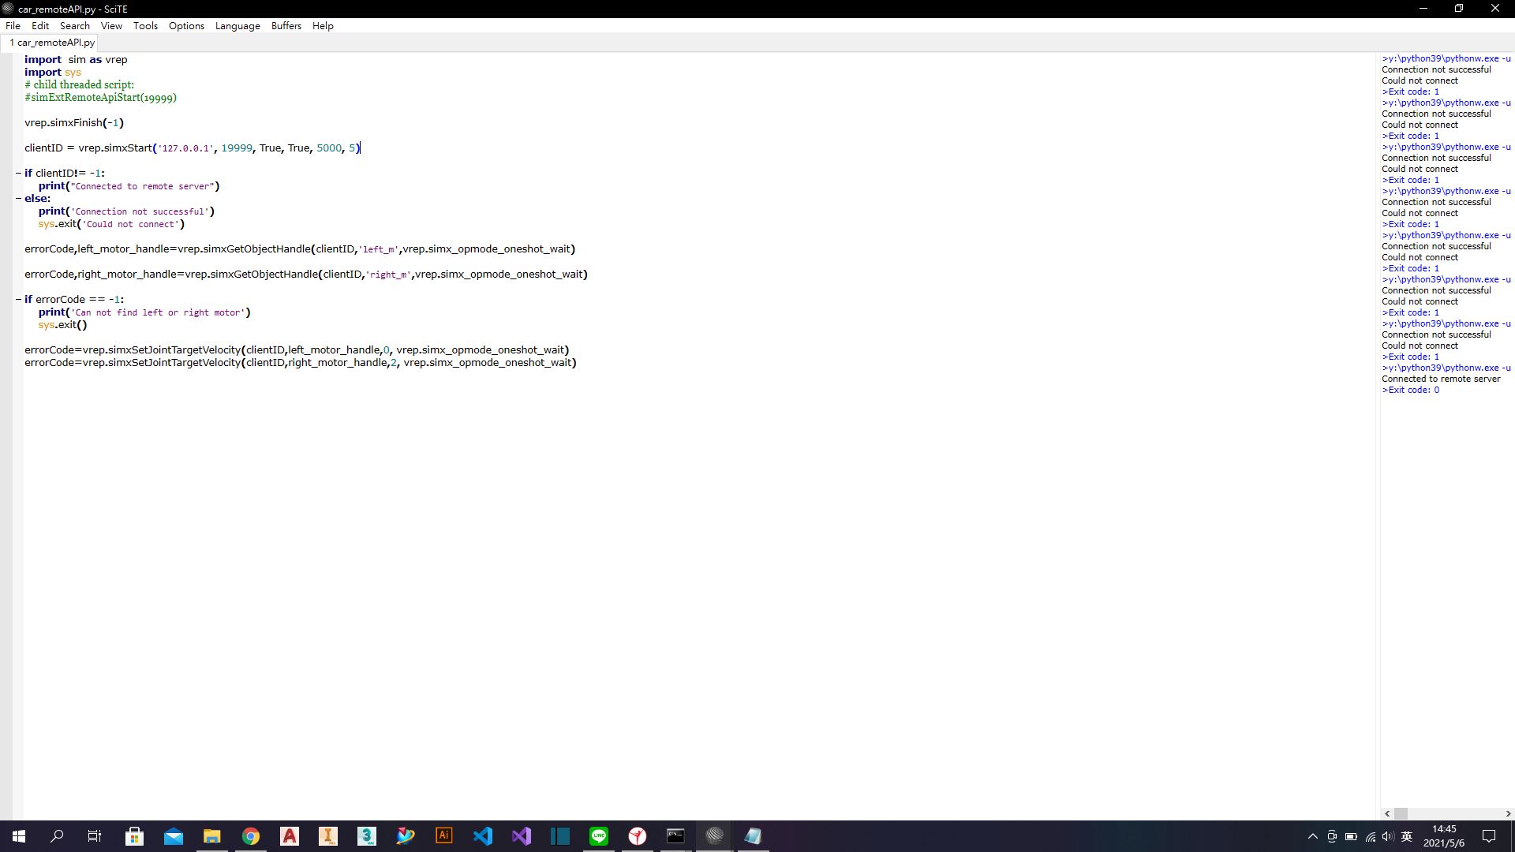
Task: Click the '127.0.0.1' string in simxStart
Action: click(x=185, y=148)
